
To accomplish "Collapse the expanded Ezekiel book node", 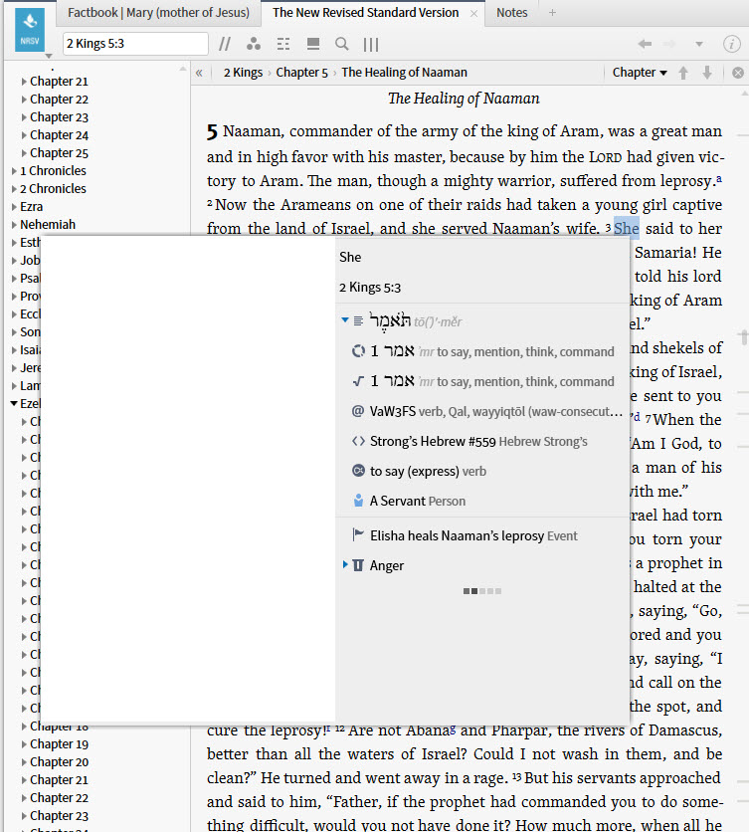I will (x=14, y=404).
